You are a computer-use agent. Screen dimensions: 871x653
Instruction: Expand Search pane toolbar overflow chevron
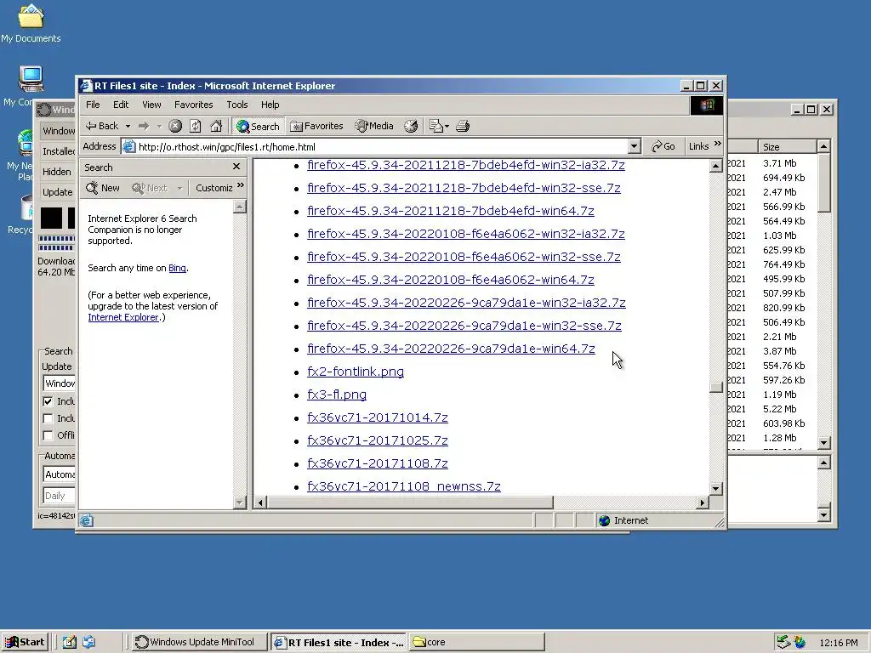(241, 185)
